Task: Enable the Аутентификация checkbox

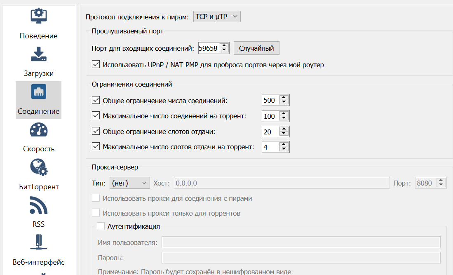Action: 101,226
